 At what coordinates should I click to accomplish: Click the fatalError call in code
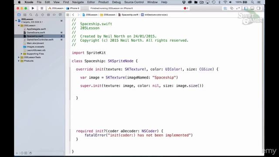(x=95, y=135)
